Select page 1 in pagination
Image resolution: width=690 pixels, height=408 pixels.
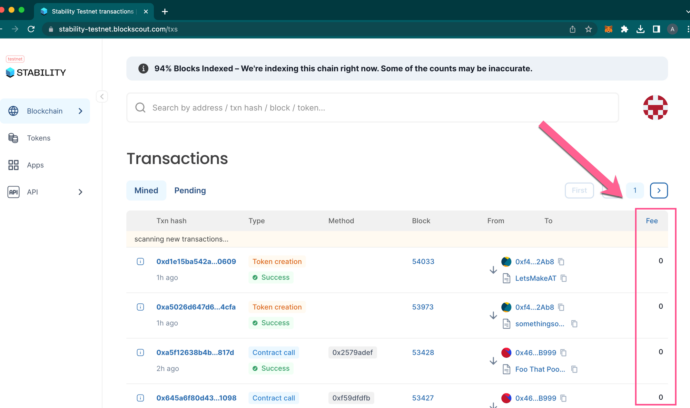[x=635, y=191]
